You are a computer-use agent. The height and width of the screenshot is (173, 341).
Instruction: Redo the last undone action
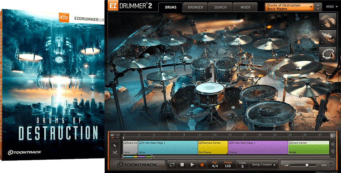118,136
